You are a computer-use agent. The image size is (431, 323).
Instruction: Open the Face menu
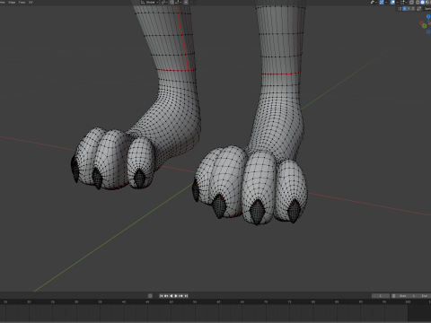pyautogui.click(x=22, y=2)
